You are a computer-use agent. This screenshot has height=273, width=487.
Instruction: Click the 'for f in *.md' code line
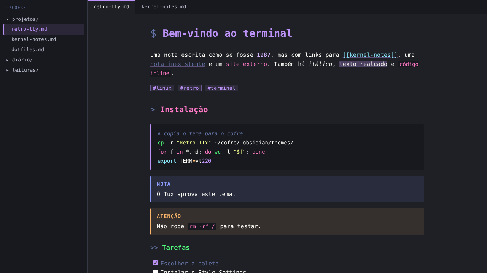click(211, 152)
